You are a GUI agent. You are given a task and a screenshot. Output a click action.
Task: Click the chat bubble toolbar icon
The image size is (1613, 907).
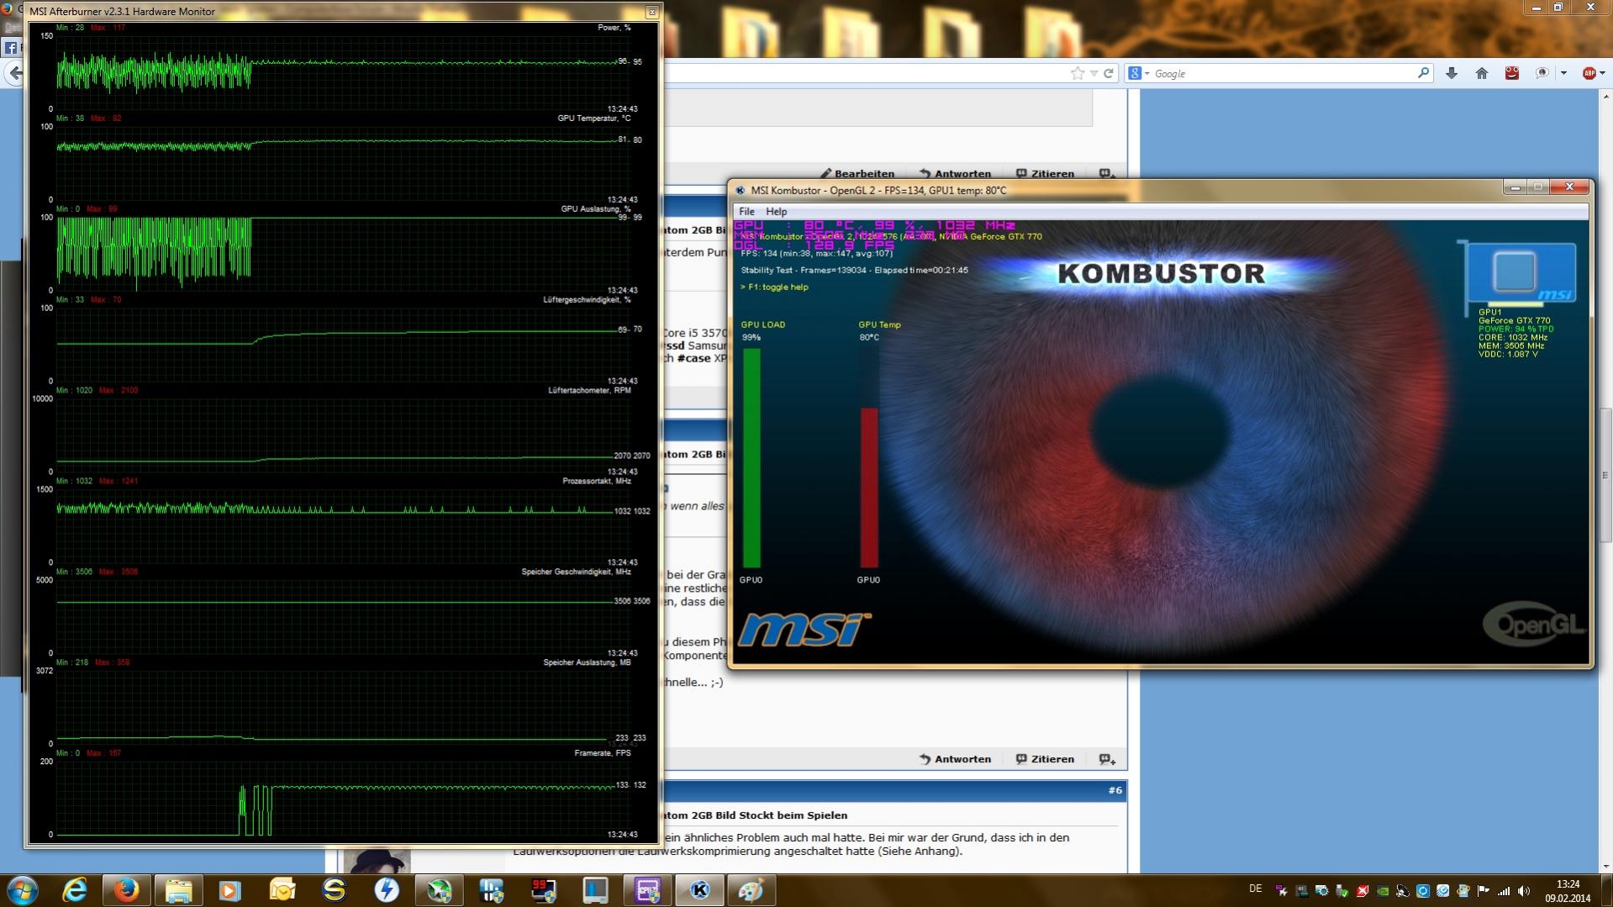tap(1542, 73)
